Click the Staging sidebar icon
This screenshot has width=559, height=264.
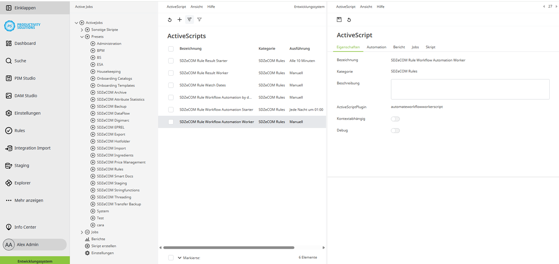[9, 165]
